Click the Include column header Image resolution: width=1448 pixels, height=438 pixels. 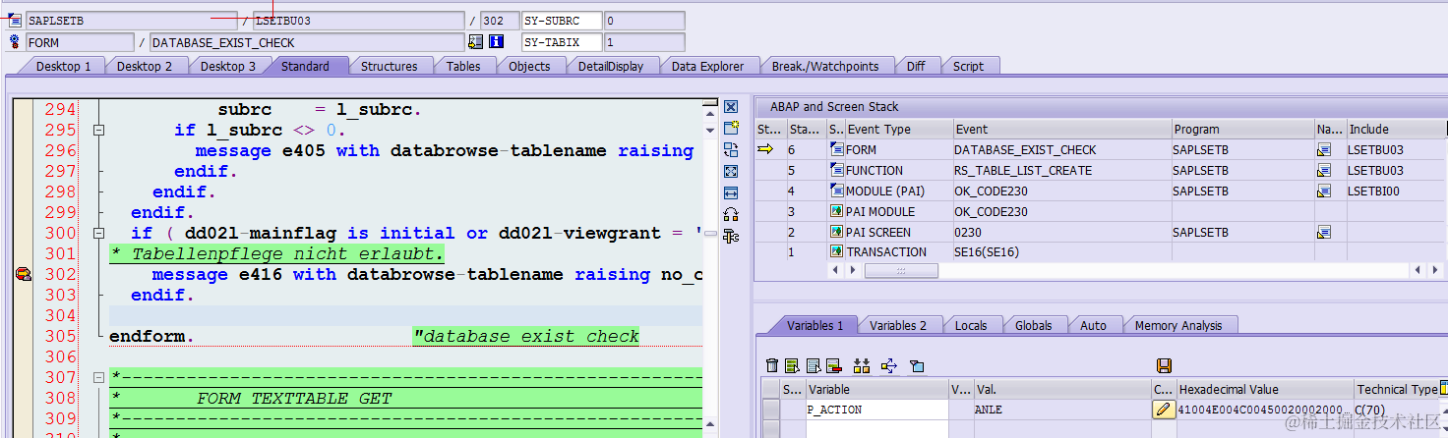[1395, 129]
